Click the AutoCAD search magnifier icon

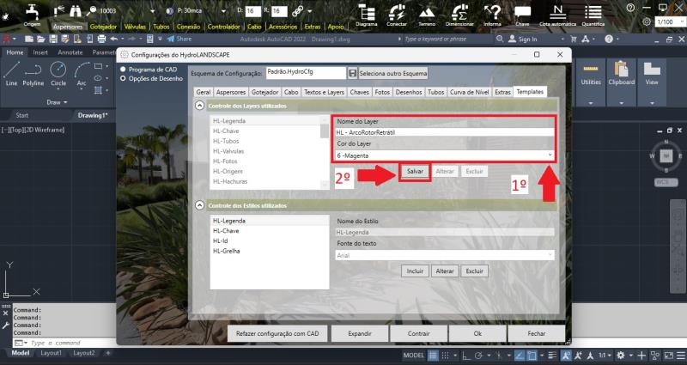500,39
